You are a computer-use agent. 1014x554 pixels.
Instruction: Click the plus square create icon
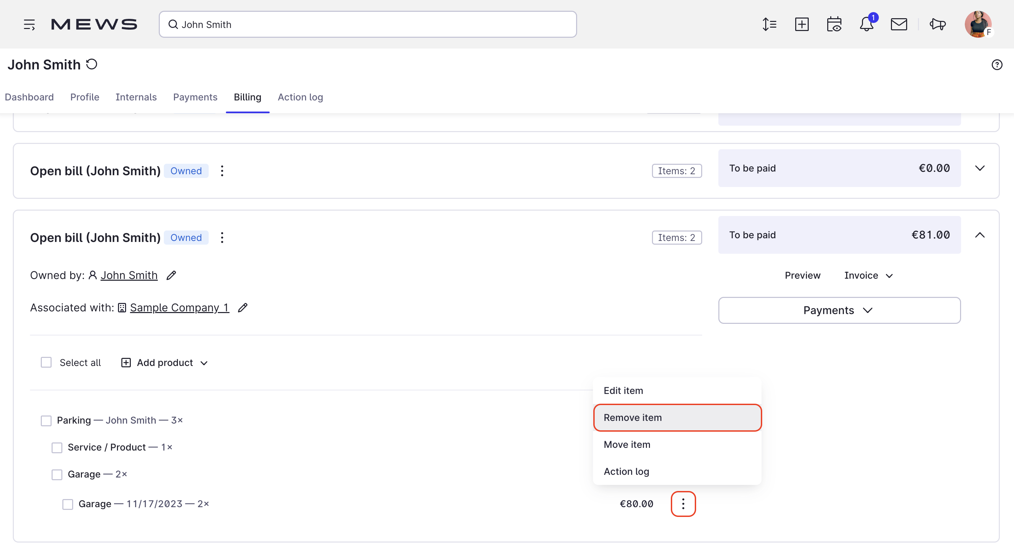pos(801,24)
